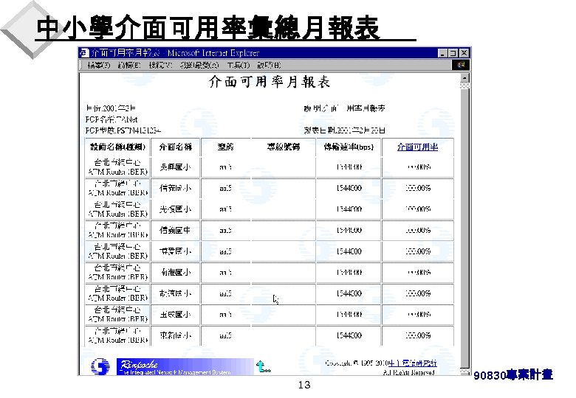The image size is (576, 398).
Task: Maximize the Internet Explorer window
Action: coord(453,53)
